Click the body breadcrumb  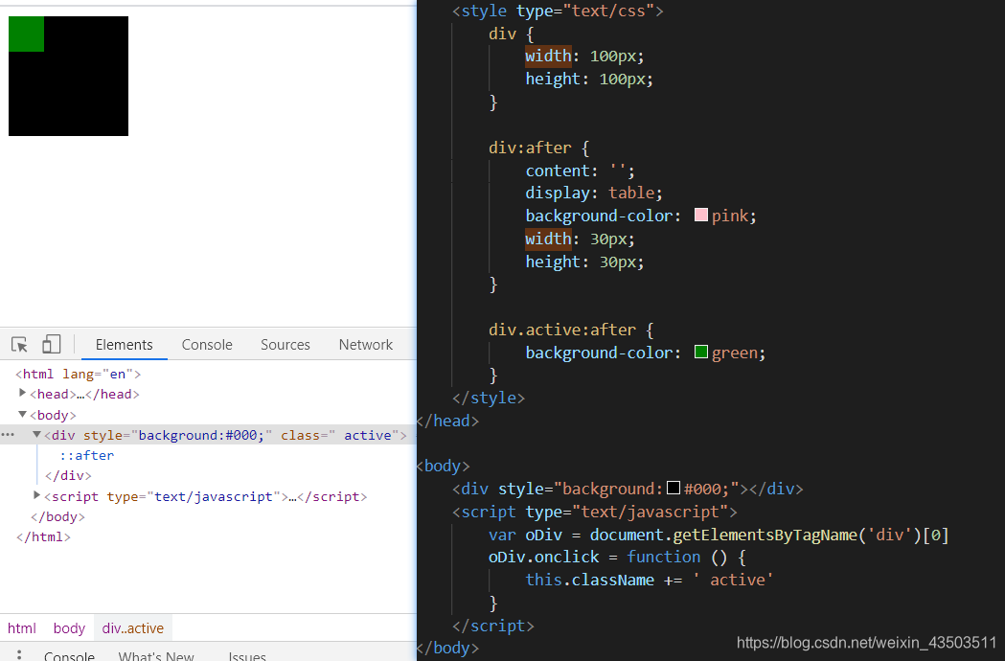(69, 628)
